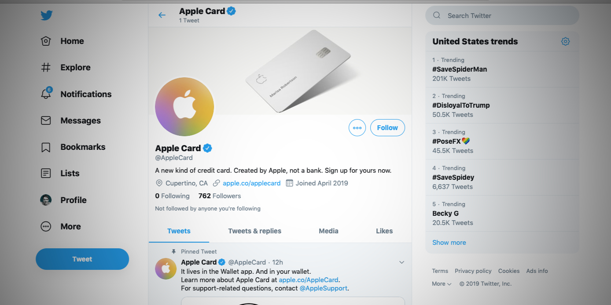This screenshot has width=611, height=305.
Task: Open Notifications bell icon
Action: [x=46, y=94]
